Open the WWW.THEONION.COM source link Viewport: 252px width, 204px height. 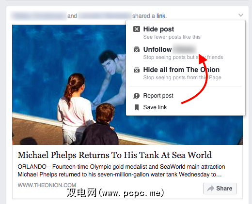(x=47, y=185)
